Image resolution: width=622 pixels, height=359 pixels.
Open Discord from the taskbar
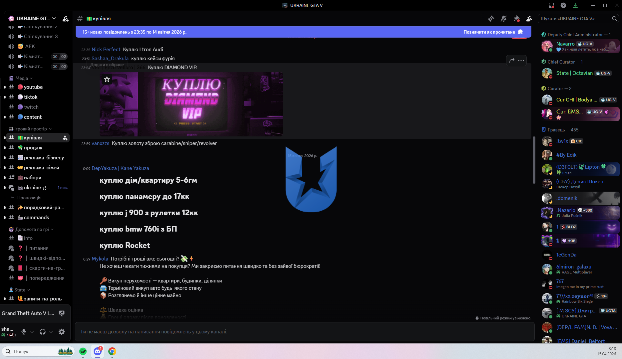coord(98,351)
